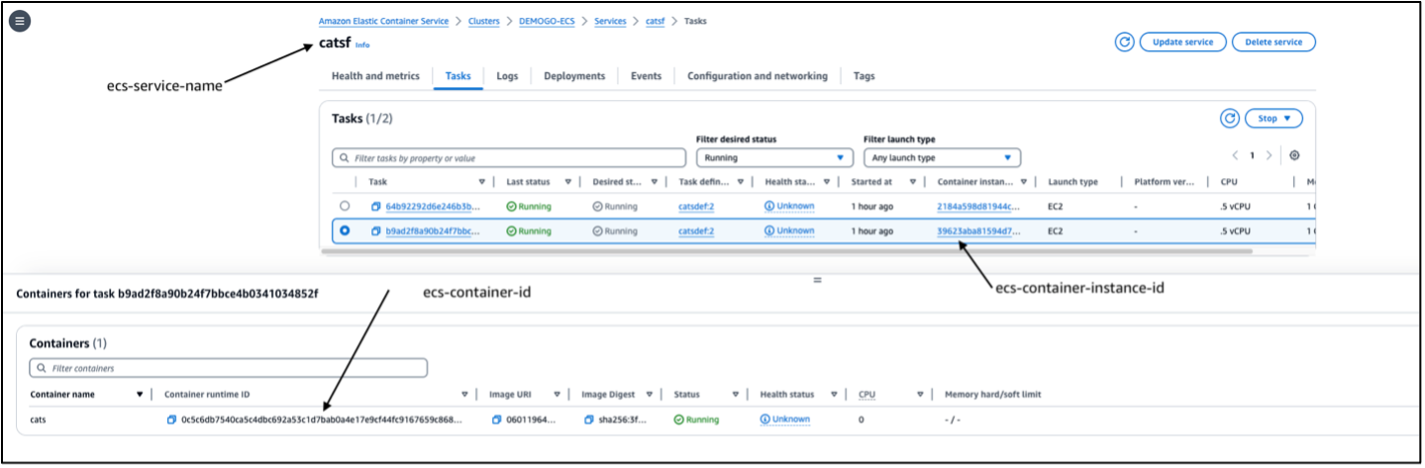This screenshot has height=468, width=1425.
Task: Open container instance 39623aba81594d7 link
Action: 978,231
